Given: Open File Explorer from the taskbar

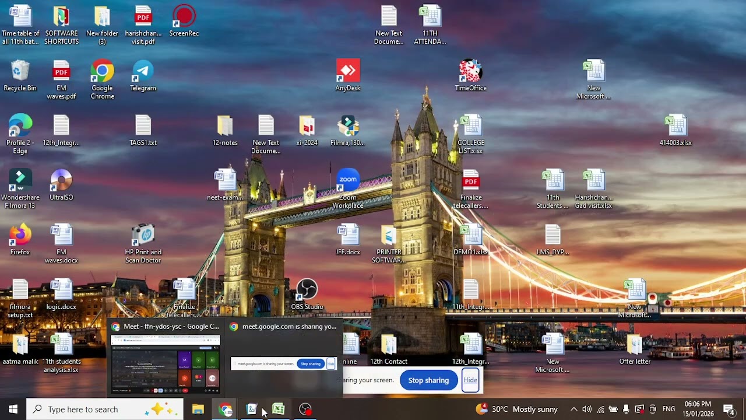Looking at the screenshot, I should tap(198, 409).
